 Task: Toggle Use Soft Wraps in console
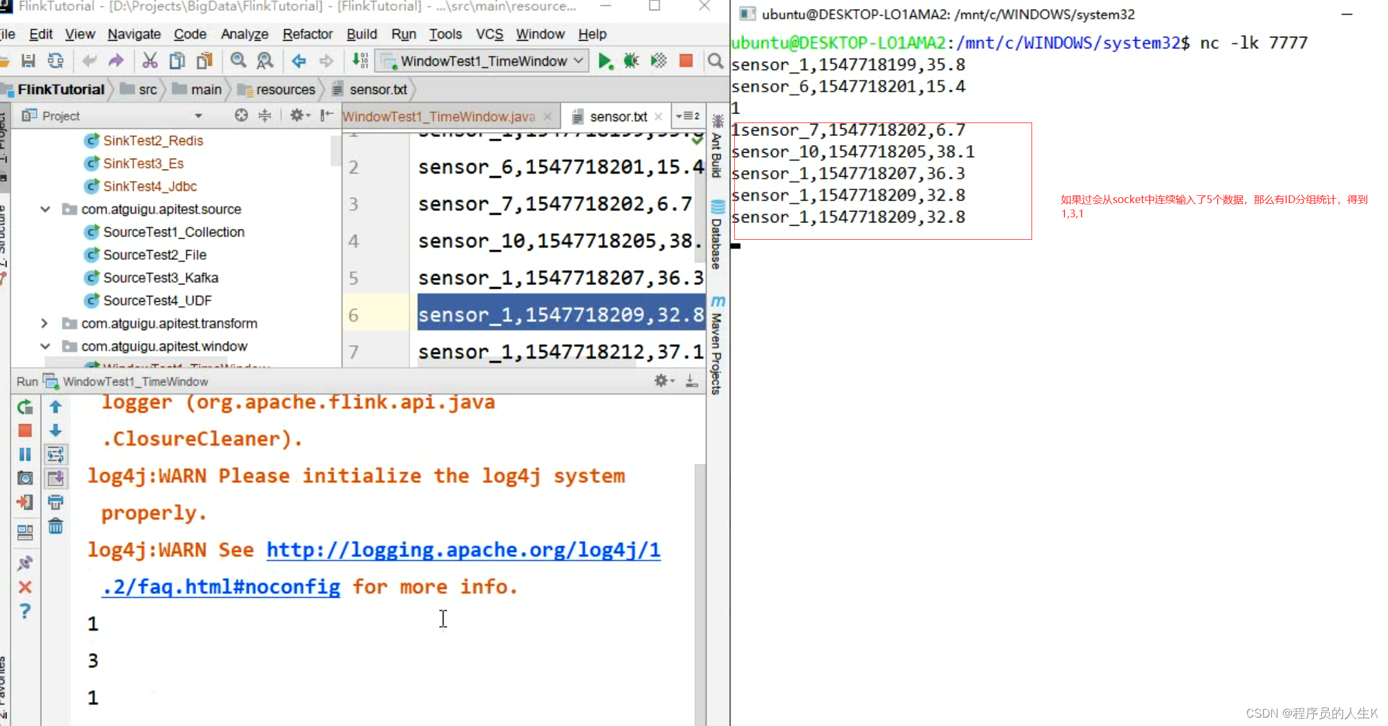click(55, 455)
